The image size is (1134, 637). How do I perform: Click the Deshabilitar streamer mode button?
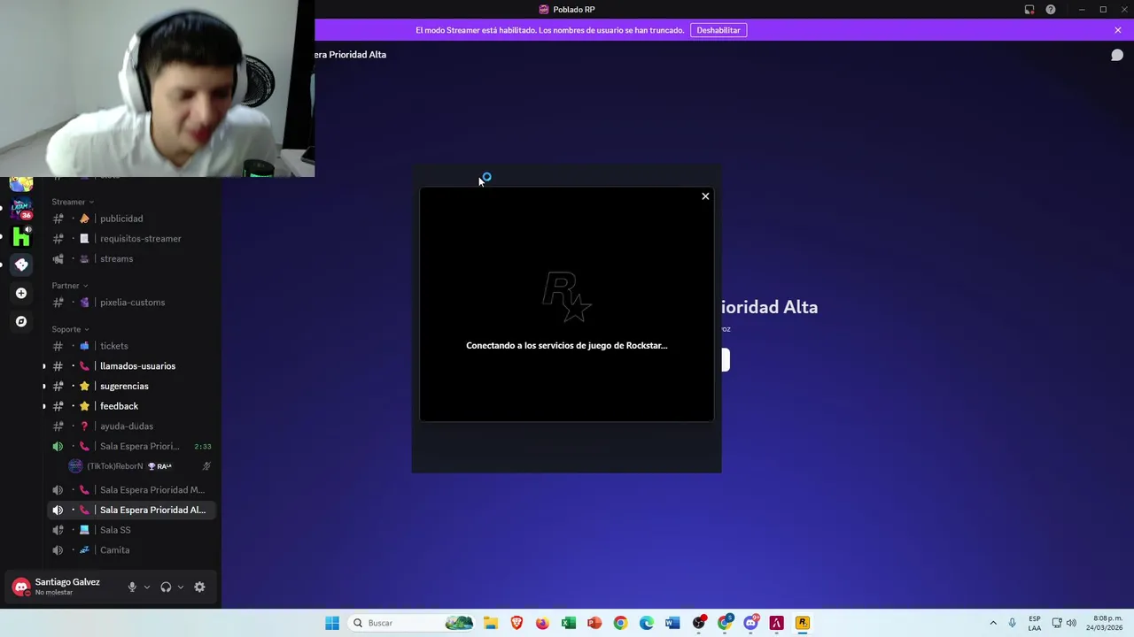pos(718,30)
